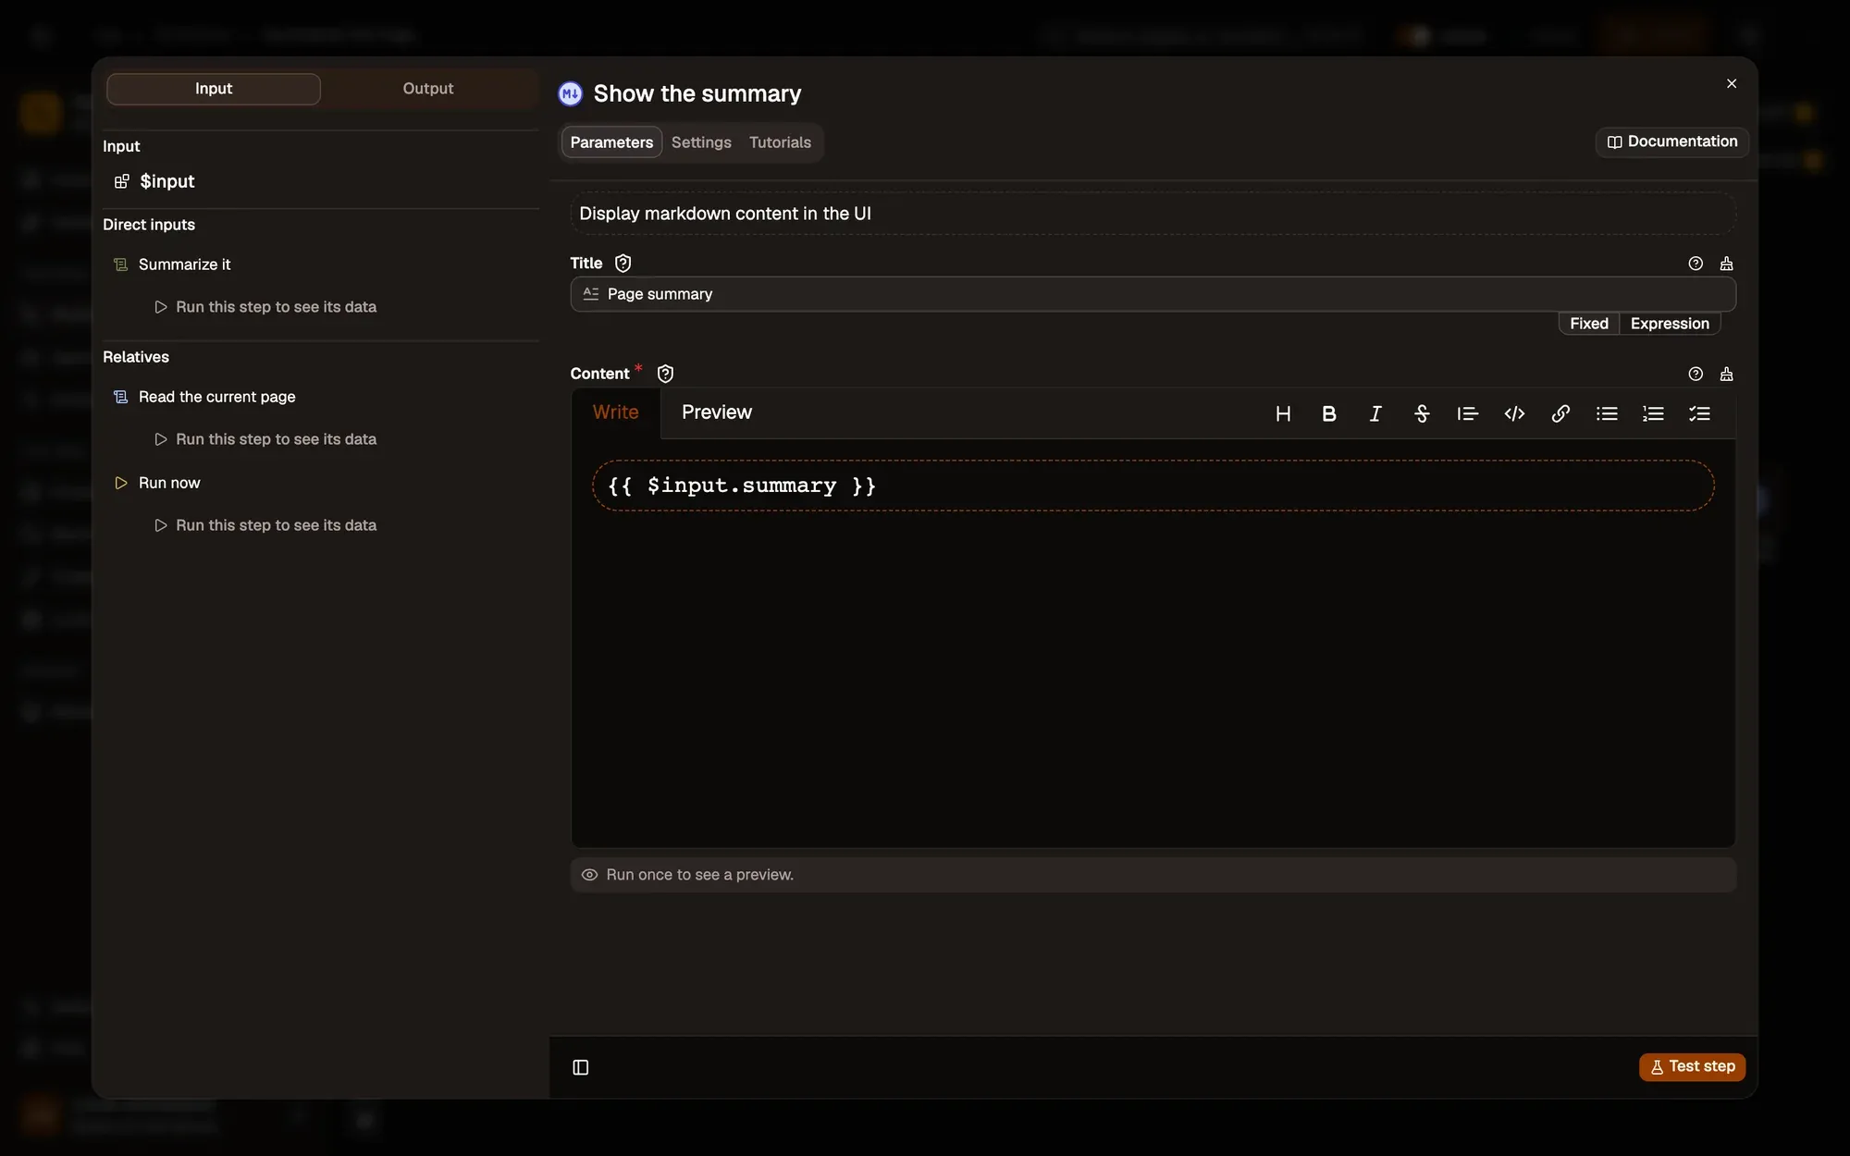Switch editor to Preview mode
Screen dimensions: 1850x1156
pos(717,412)
